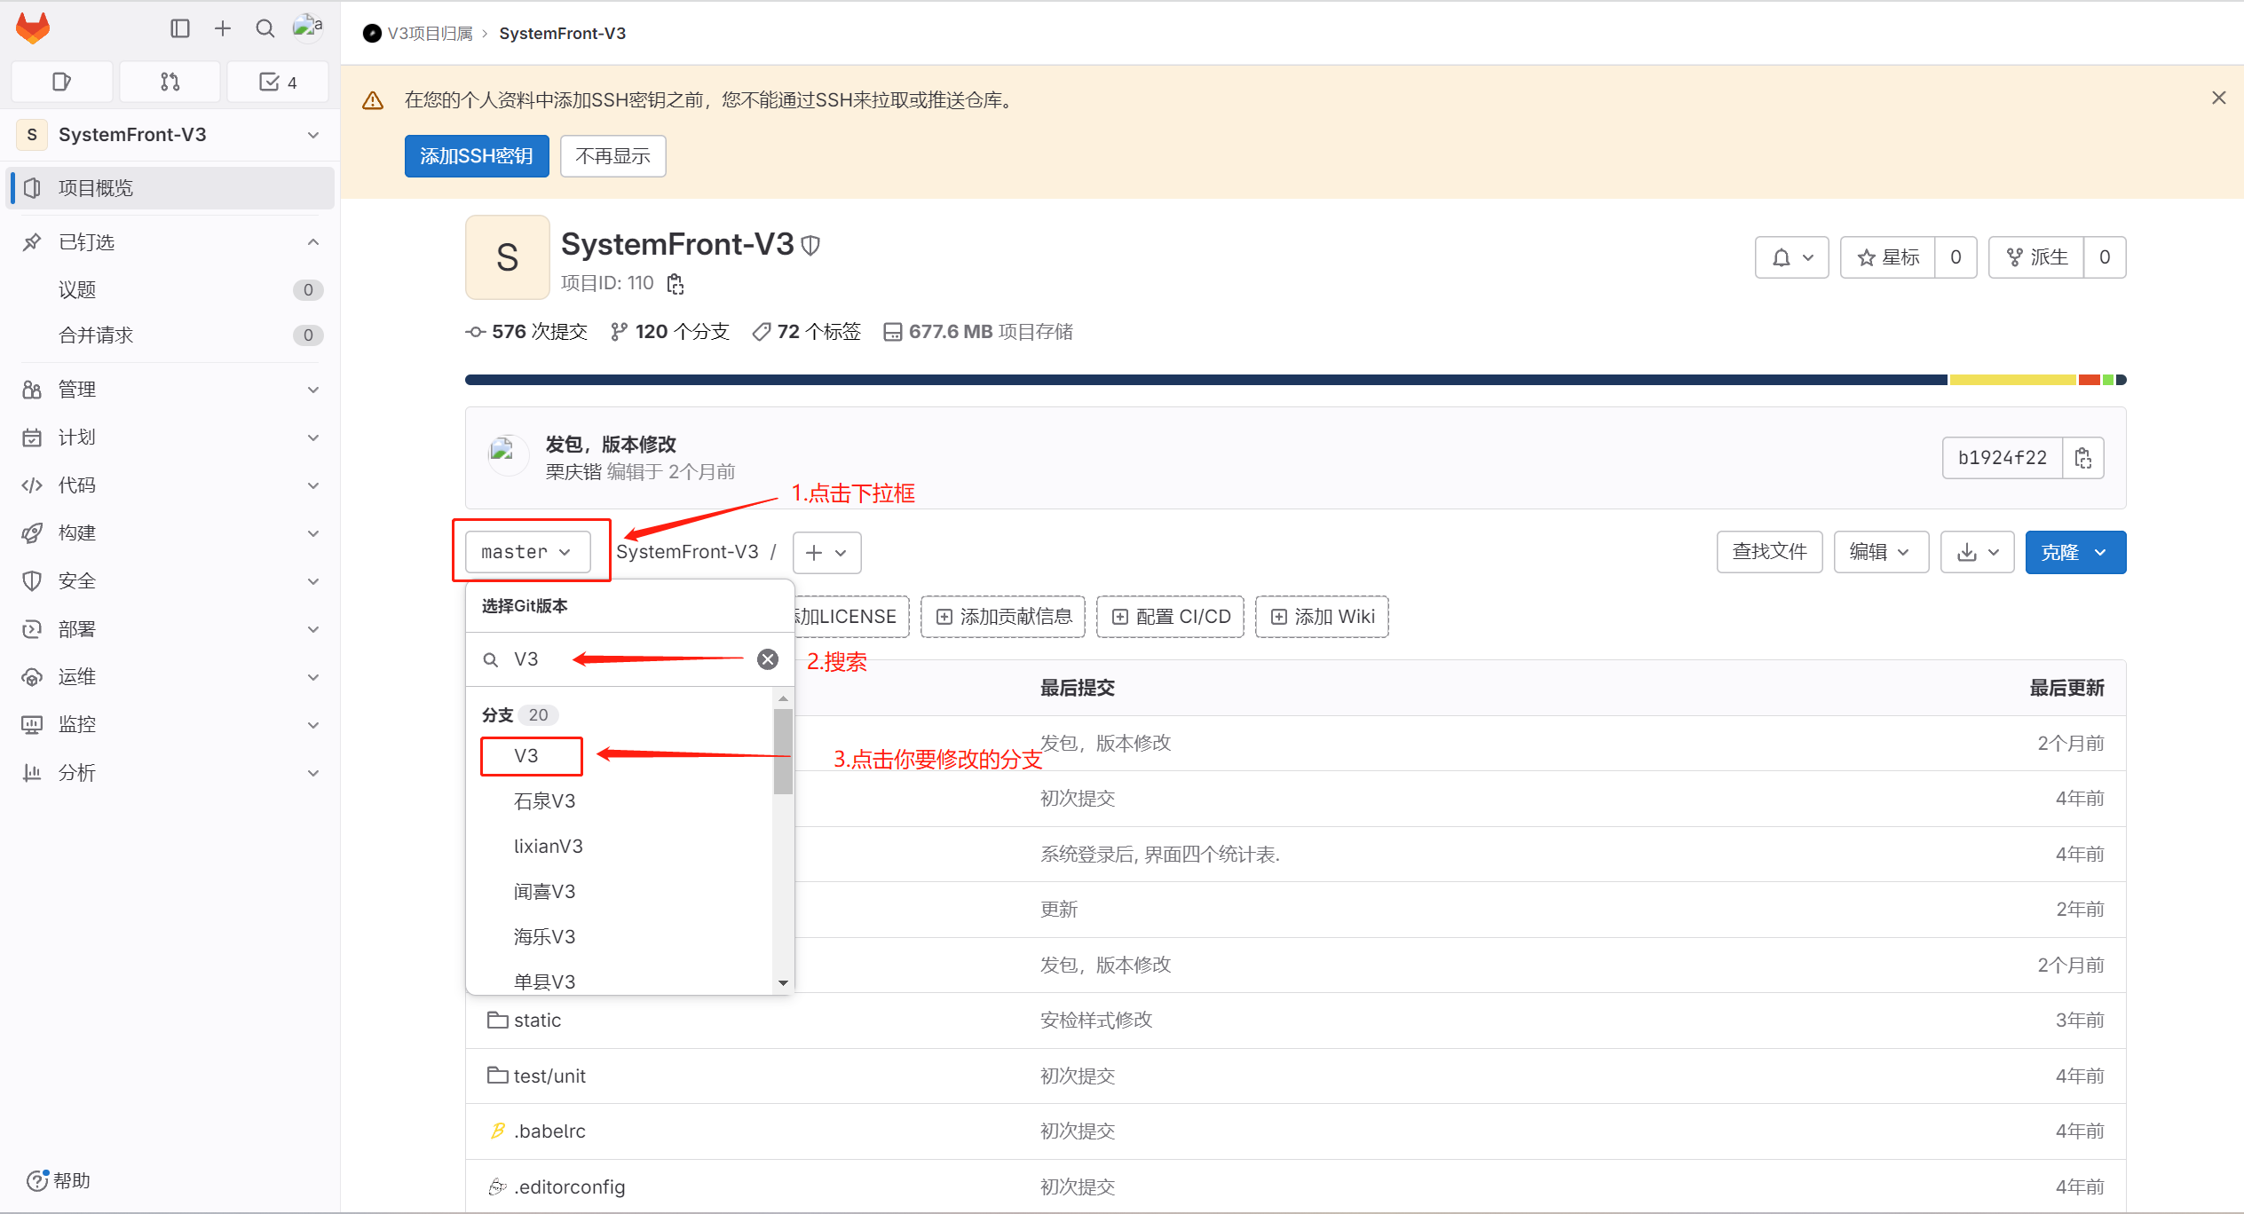
Task: Open the download source code dropdown
Action: point(1977,552)
